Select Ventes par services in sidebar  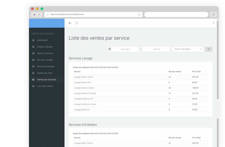click(x=46, y=80)
